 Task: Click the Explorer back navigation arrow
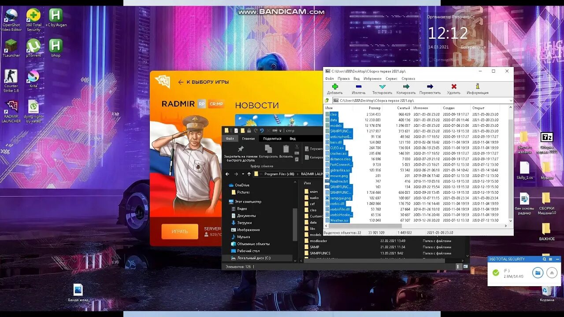[227, 174]
